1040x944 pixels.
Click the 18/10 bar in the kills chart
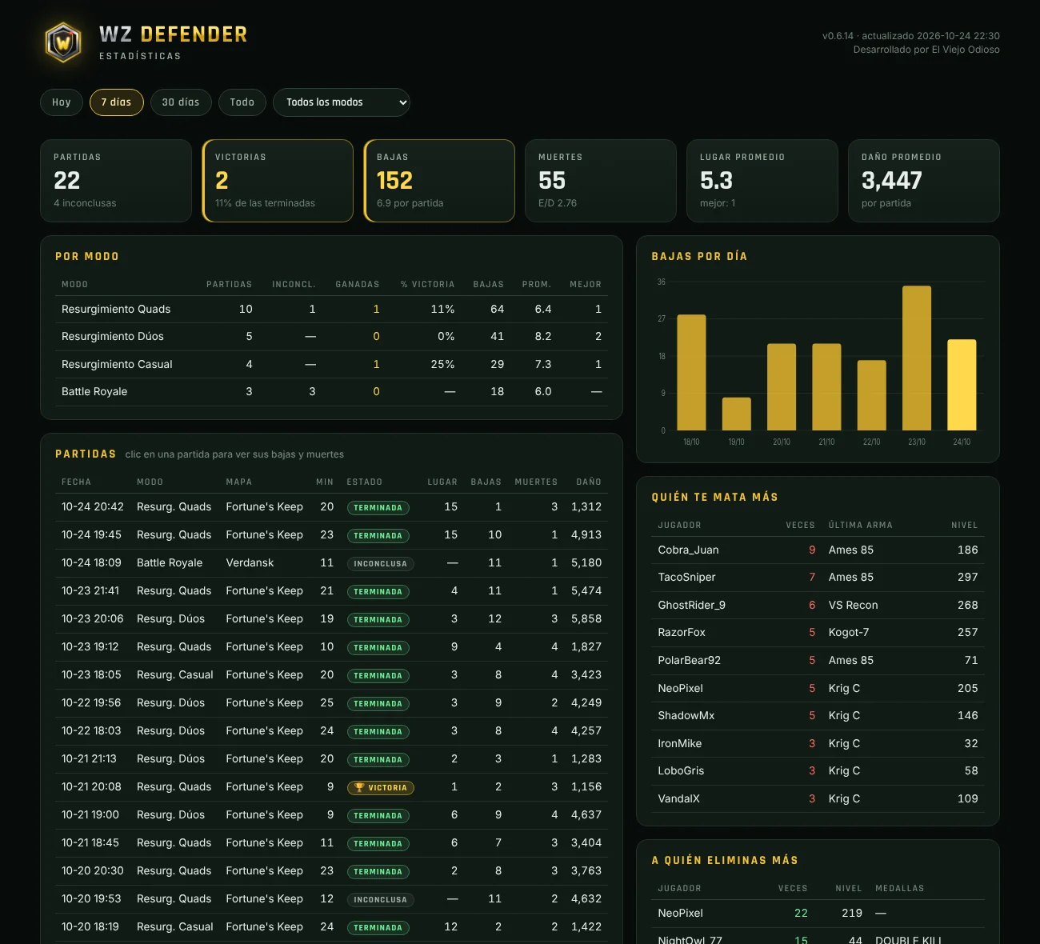[x=691, y=373]
